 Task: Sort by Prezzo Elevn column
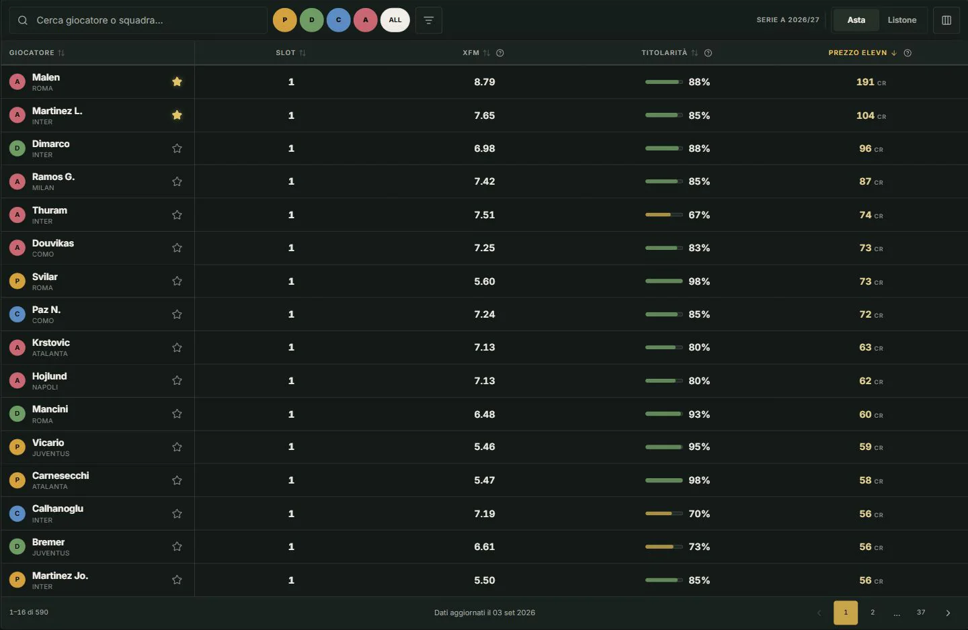click(862, 53)
